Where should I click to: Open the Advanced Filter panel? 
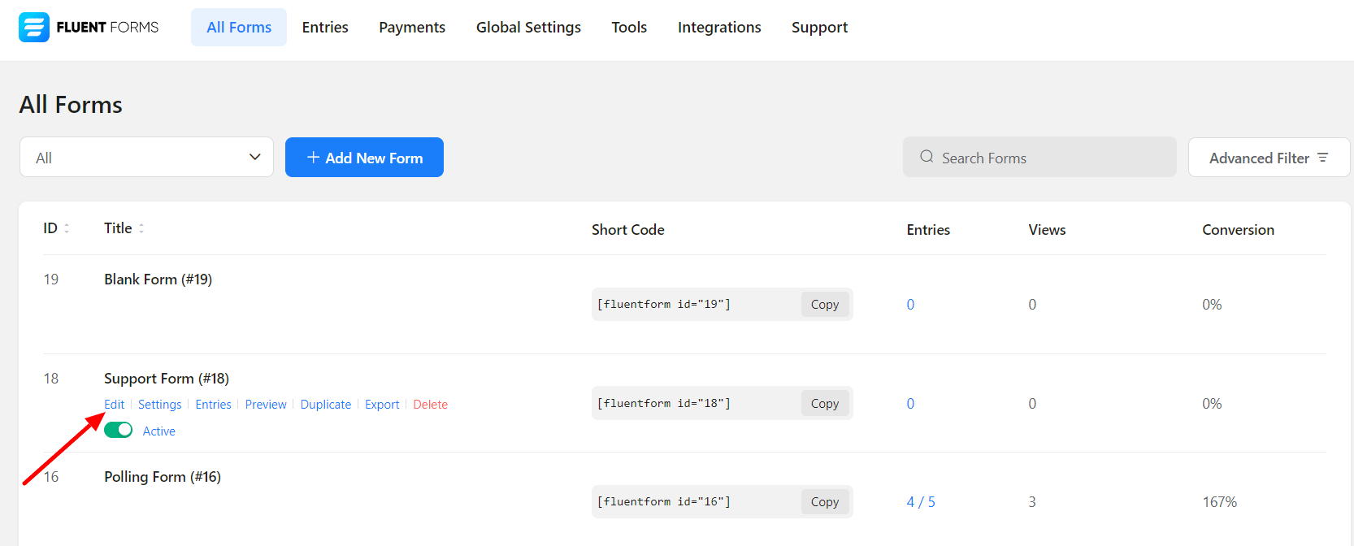[x=1268, y=158]
